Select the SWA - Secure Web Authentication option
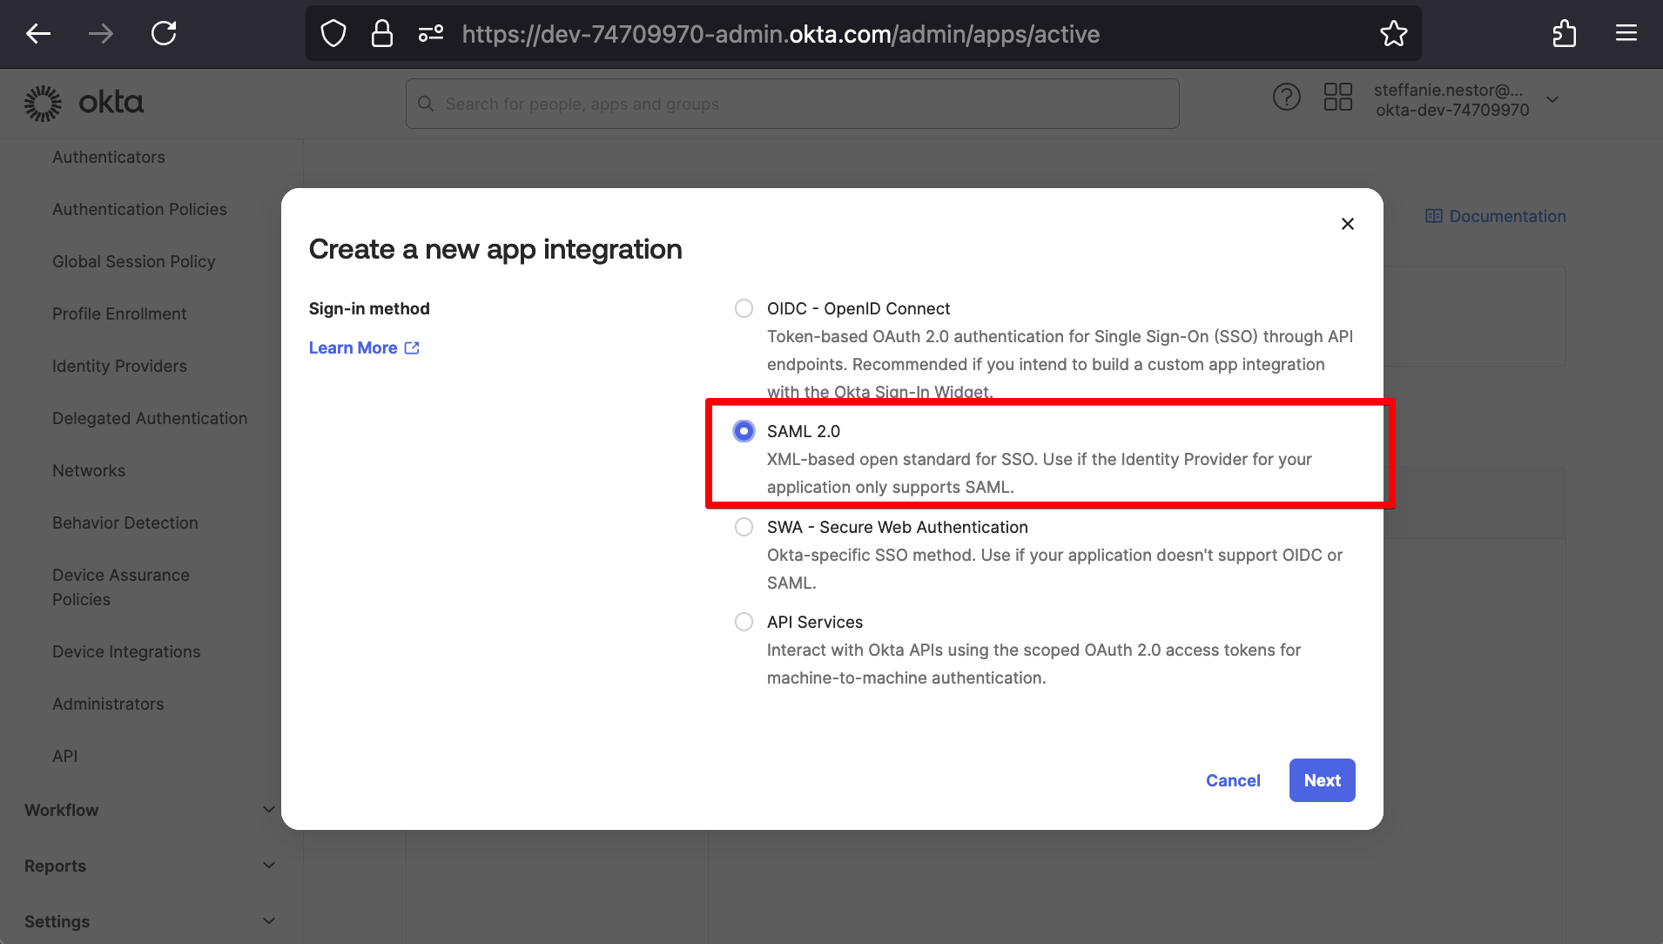 coord(744,527)
